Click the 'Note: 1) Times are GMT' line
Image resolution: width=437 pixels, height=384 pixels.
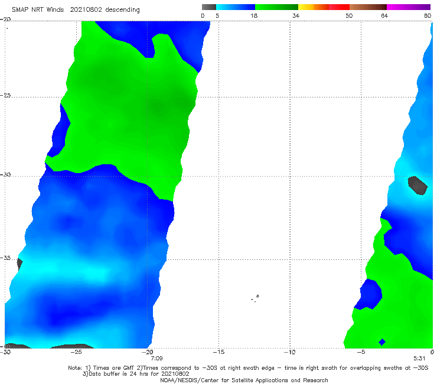click(248, 368)
